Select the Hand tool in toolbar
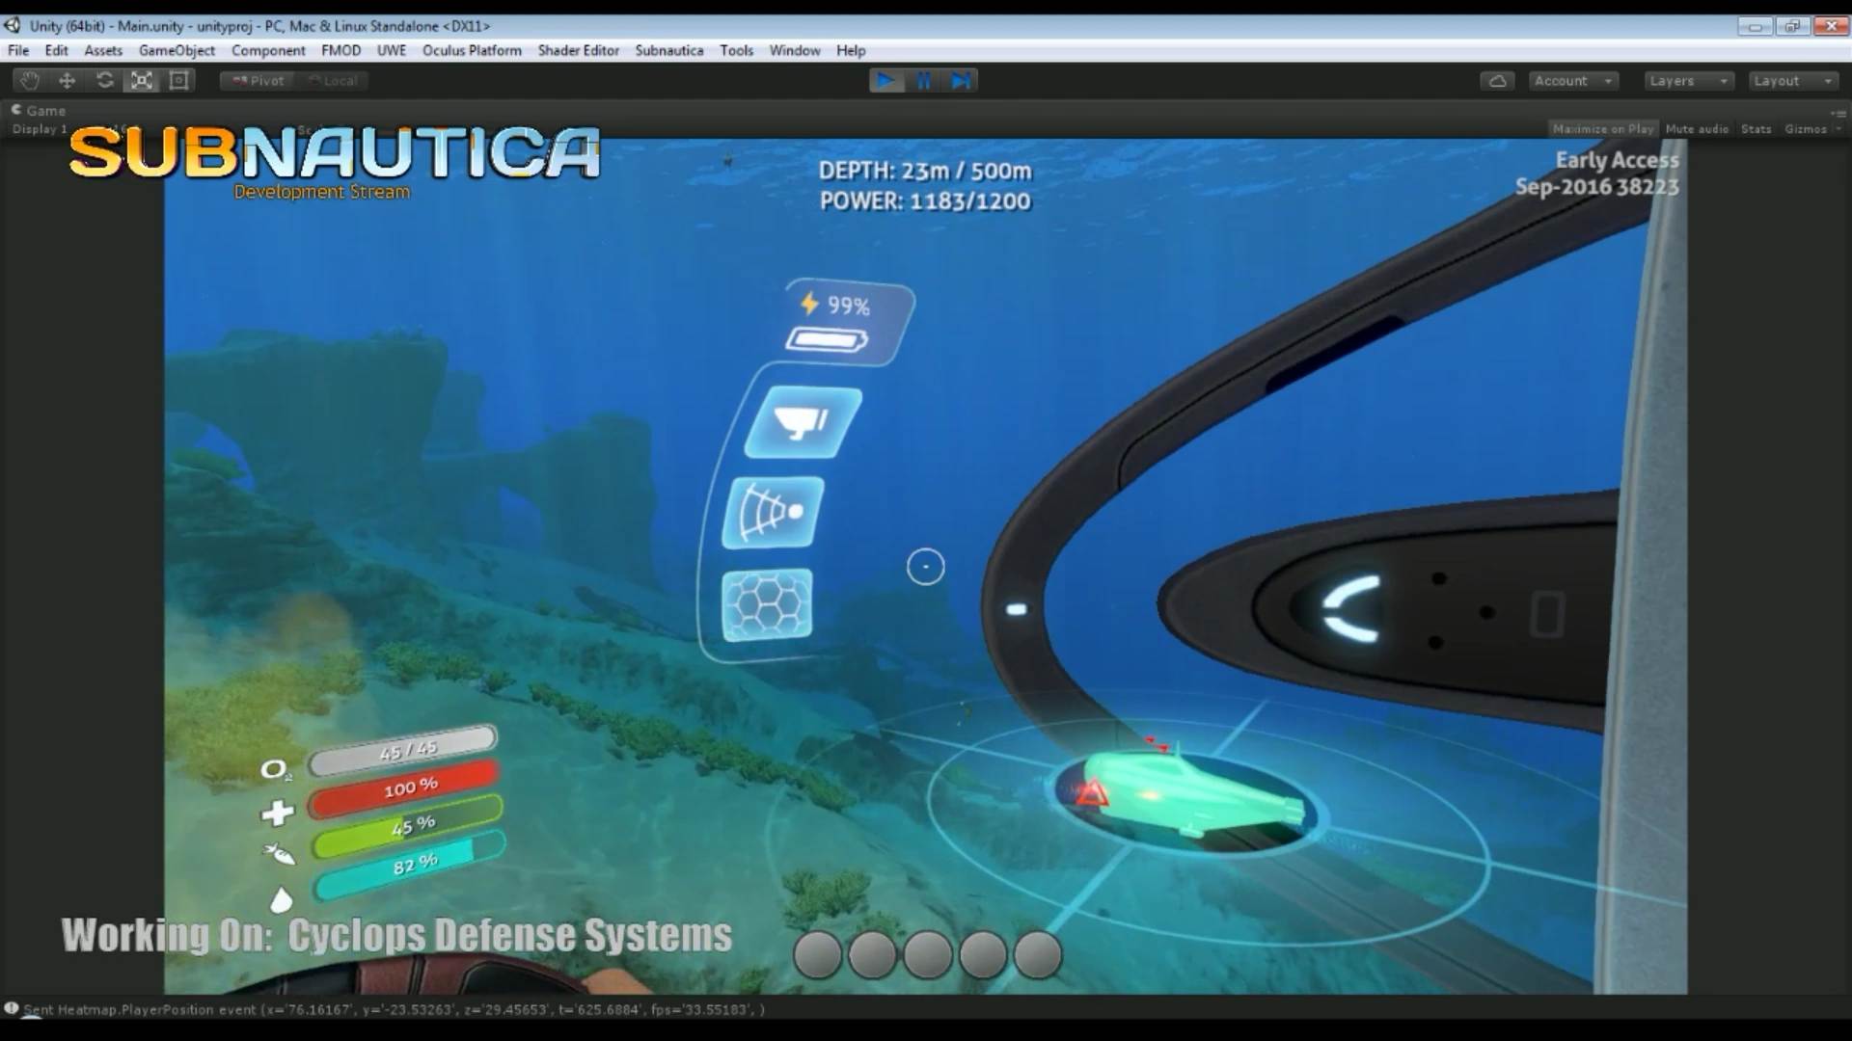This screenshot has width=1852, height=1041. [30, 81]
